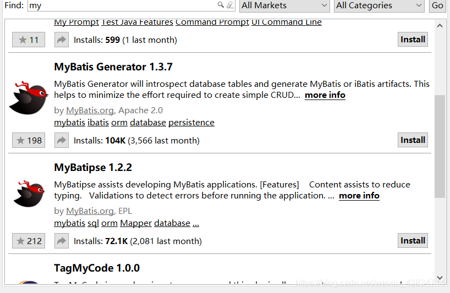The image size is (450, 293).
Task: Click the MyBatipse bird logo
Action: pos(29,194)
